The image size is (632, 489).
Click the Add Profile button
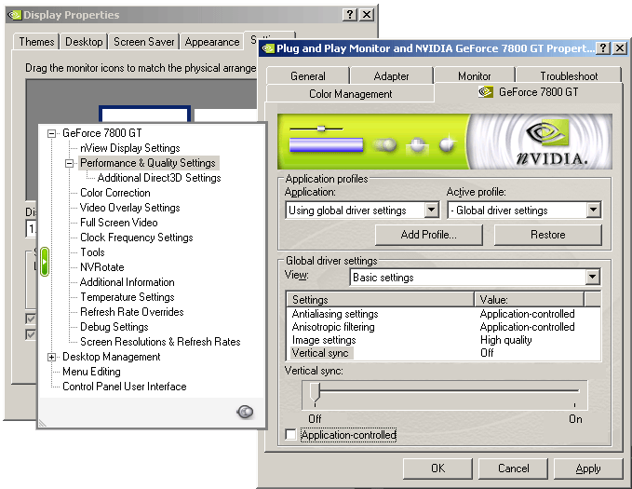tap(429, 235)
